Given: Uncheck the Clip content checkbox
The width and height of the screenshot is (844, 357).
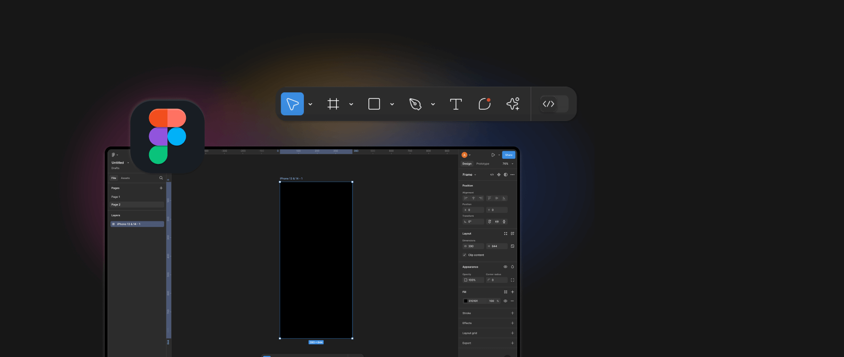Looking at the screenshot, I should [465, 255].
